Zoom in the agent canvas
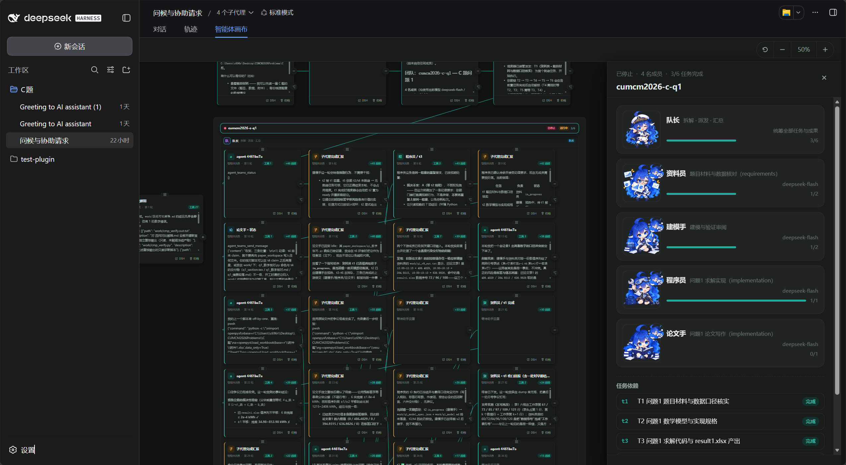The image size is (846, 465). coord(825,50)
